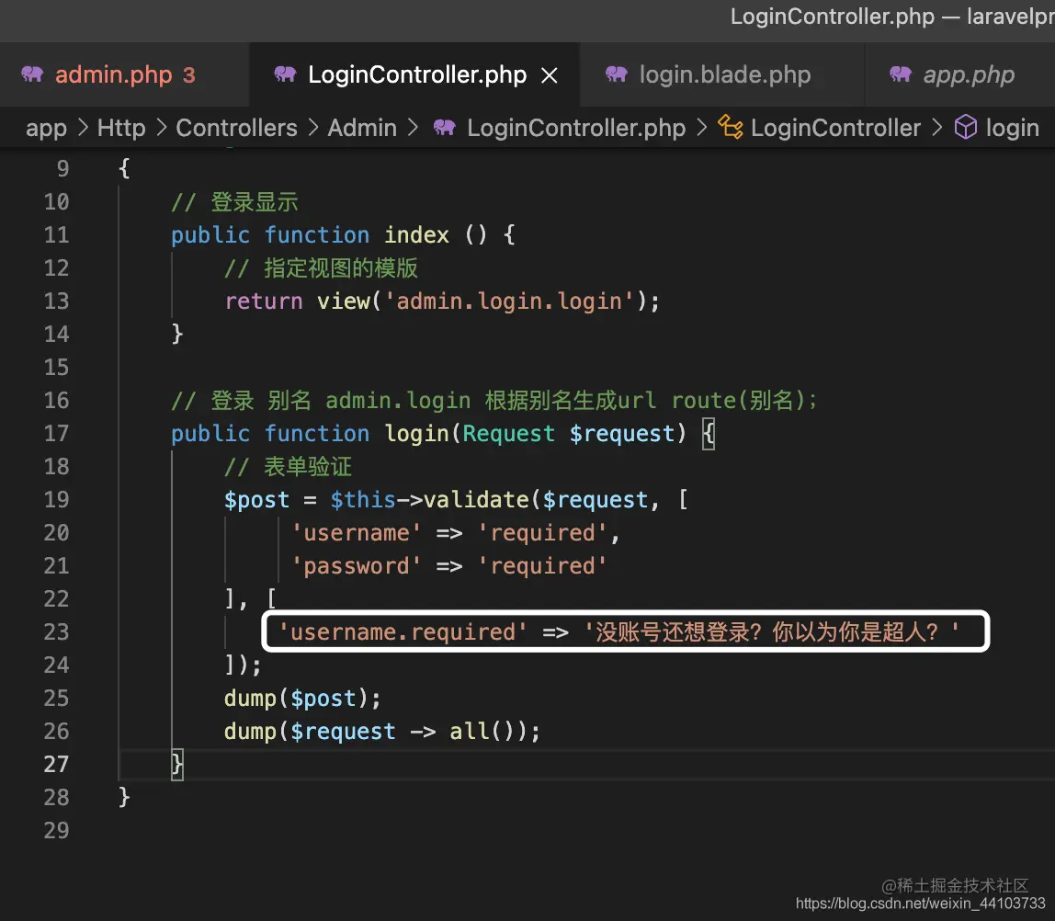Click the comment '// 表单验证'
The image size is (1055, 921).
coord(288,467)
